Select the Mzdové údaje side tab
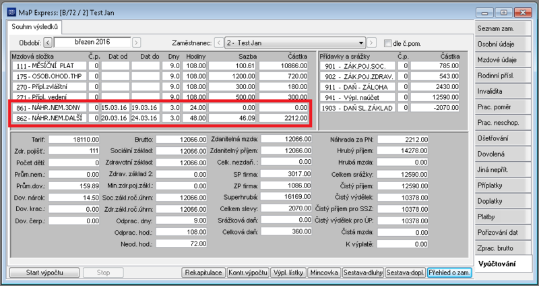The height and width of the screenshot is (286, 539). [501, 60]
